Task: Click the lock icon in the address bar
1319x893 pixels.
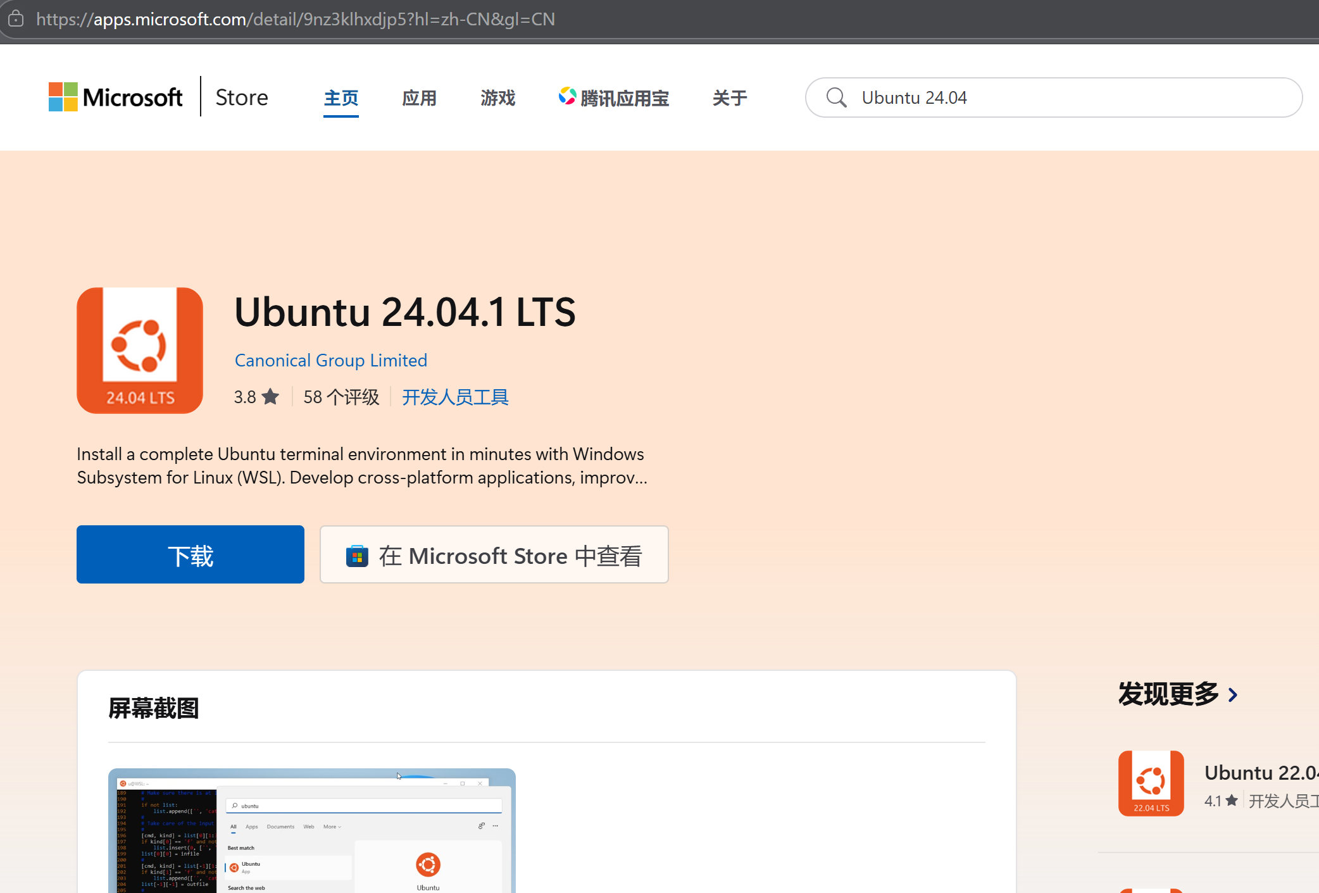Action: (16, 19)
